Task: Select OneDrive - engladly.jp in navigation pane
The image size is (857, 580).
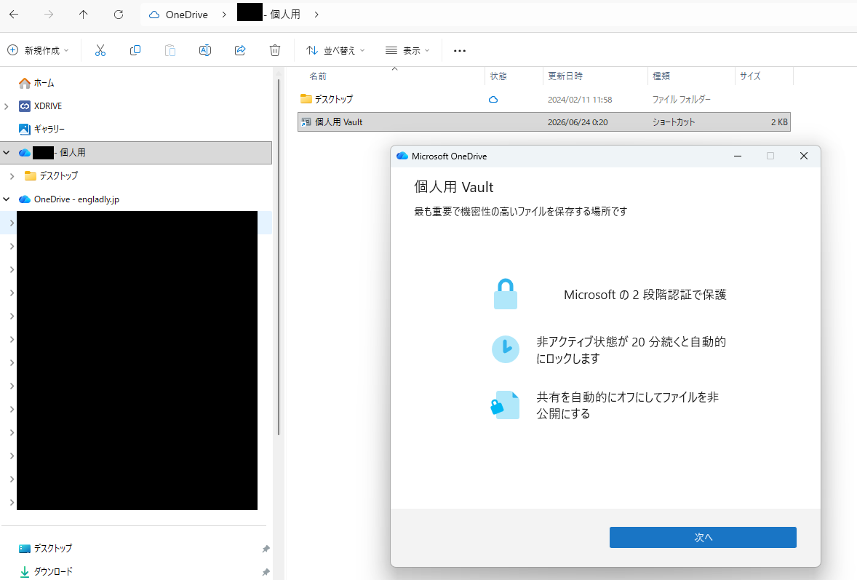Action: pos(76,199)
